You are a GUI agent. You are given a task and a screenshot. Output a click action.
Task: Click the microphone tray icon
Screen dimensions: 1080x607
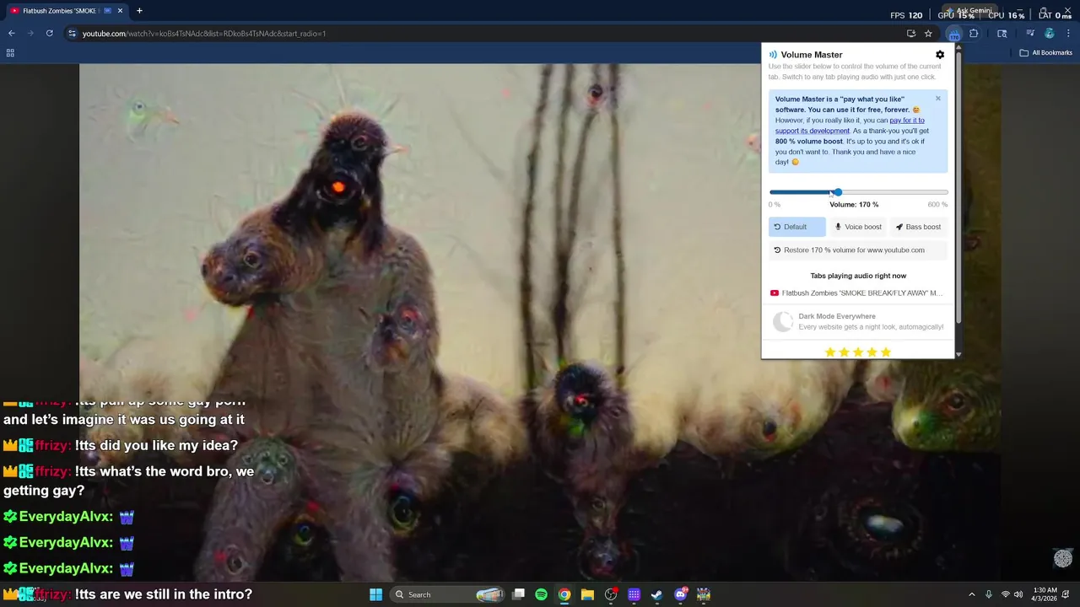pyautogui.click(x=989, y=595)
